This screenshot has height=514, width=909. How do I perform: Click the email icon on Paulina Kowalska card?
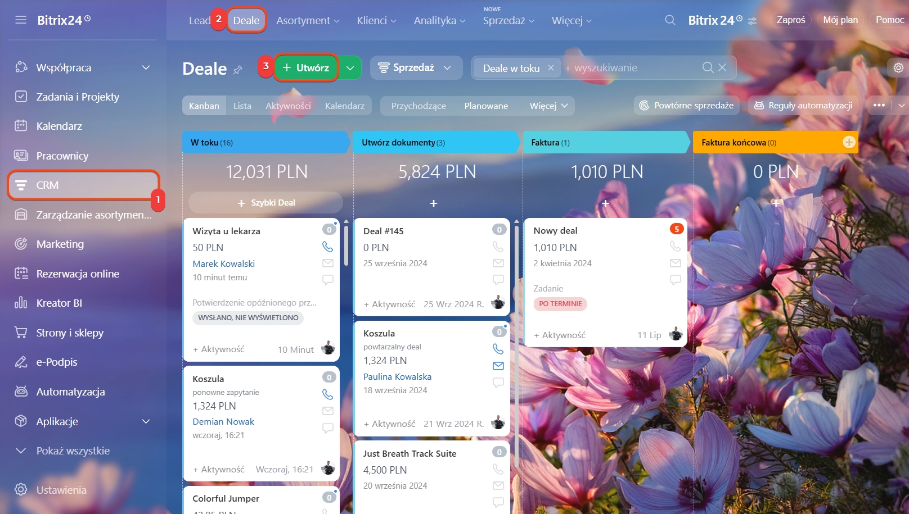coord(498,366)
